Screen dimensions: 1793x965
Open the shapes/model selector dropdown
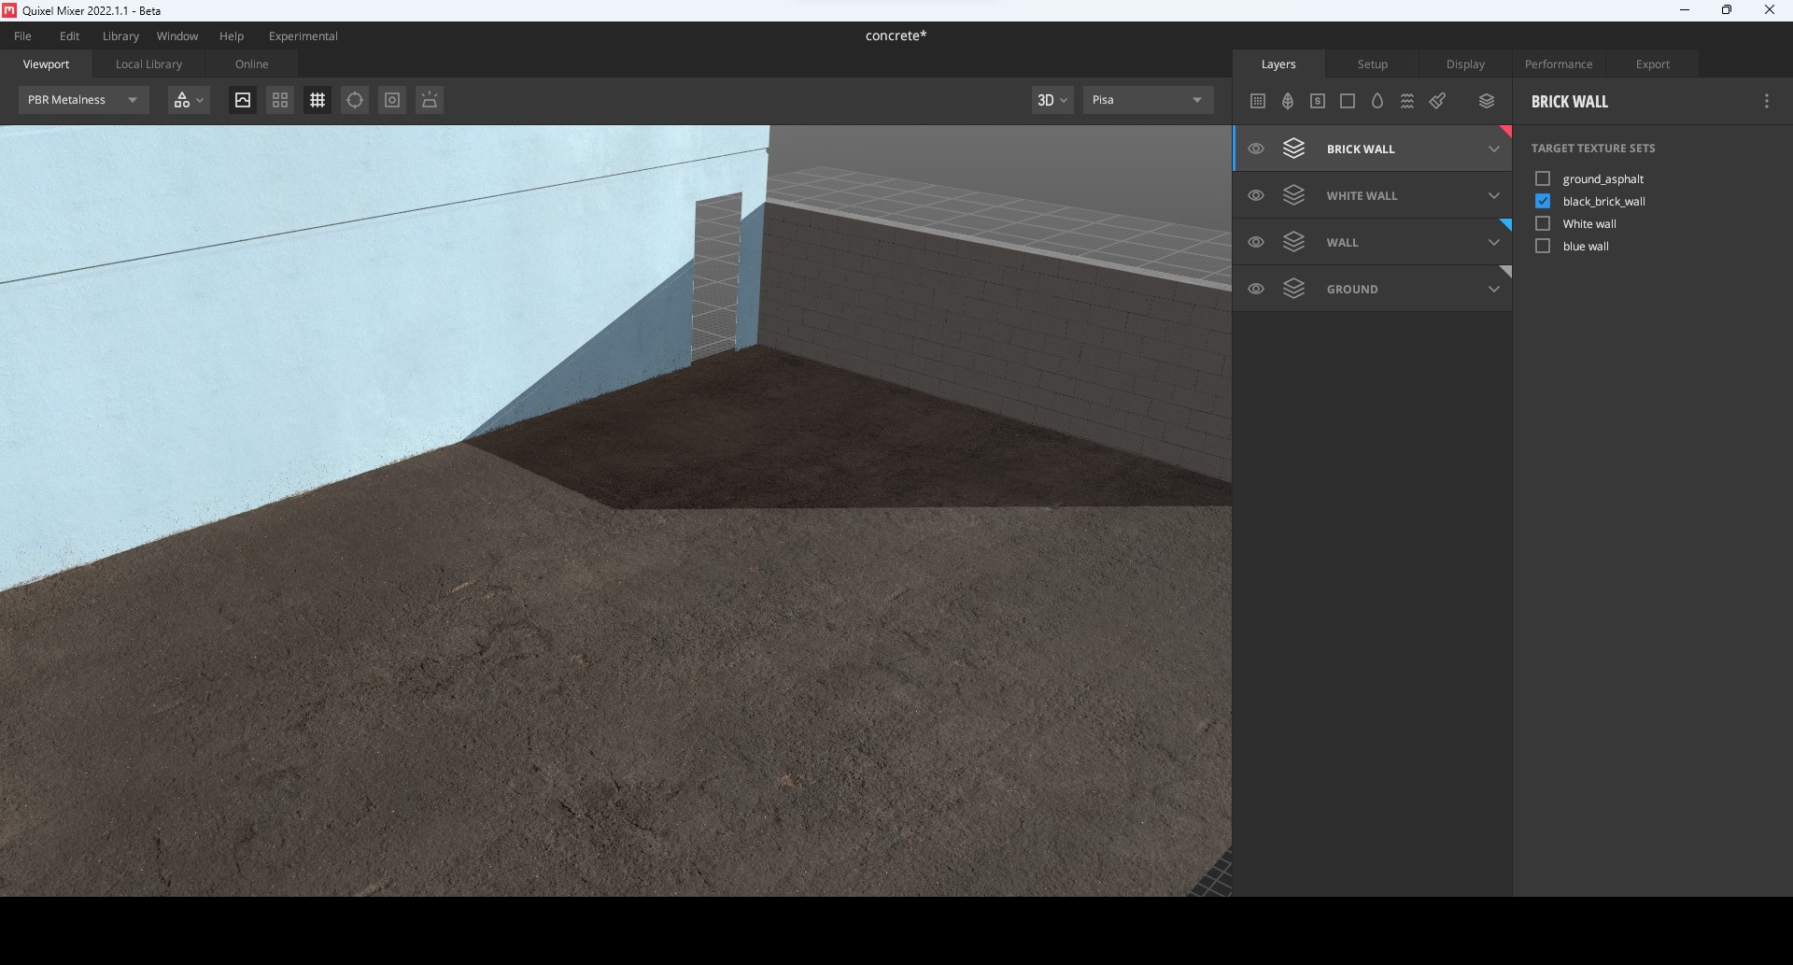188,100
